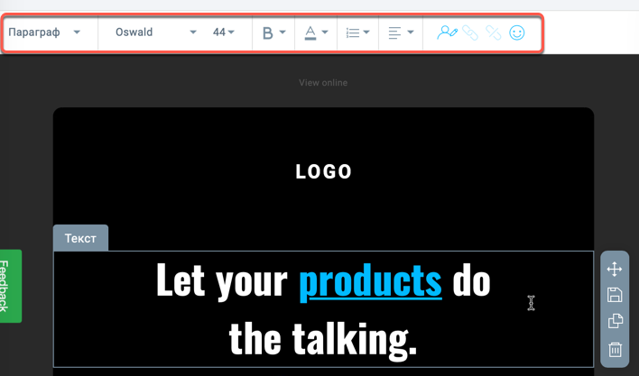Image resolution: width=639 pixels, height=376 pixels.
Task: Delete the block with trash icon
Action: [x=615, y=349]
